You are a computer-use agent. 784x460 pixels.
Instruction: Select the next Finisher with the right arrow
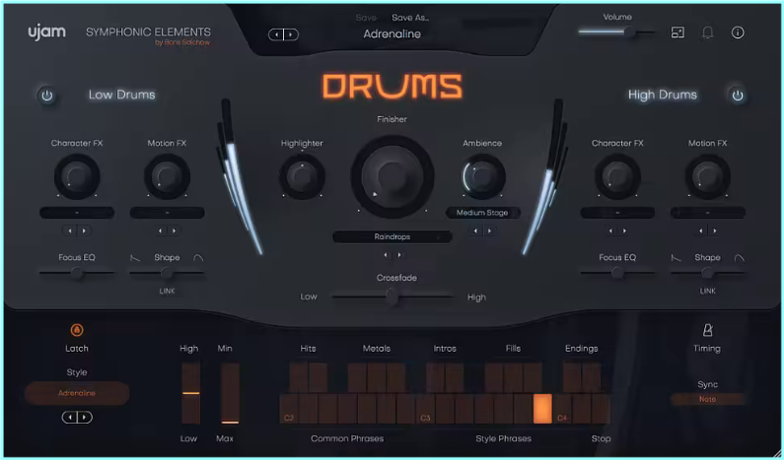coord(399,255)
